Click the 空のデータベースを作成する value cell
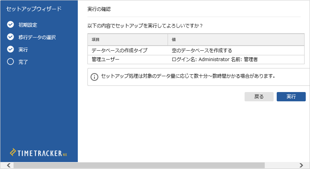 pyautogui.click(x=202, y=50)
